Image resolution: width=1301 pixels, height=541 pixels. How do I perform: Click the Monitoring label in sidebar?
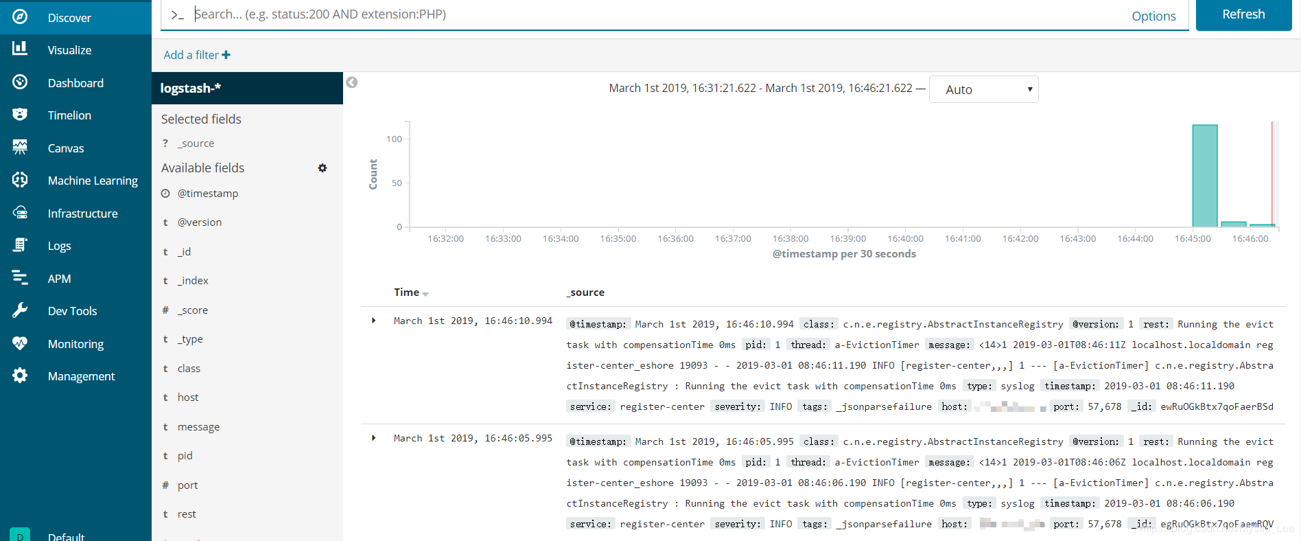pos(75,344)
